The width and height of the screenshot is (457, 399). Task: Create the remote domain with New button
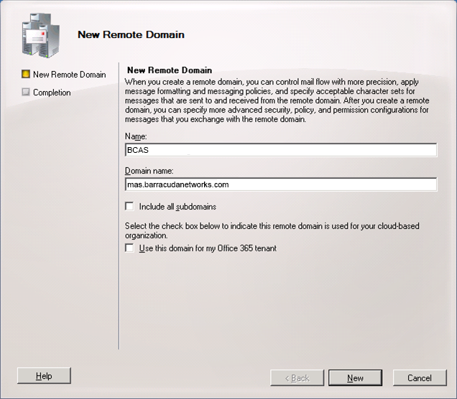click(355, 378)
